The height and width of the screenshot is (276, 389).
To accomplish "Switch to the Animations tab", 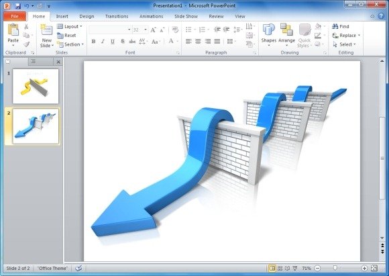I will [151, 16].
